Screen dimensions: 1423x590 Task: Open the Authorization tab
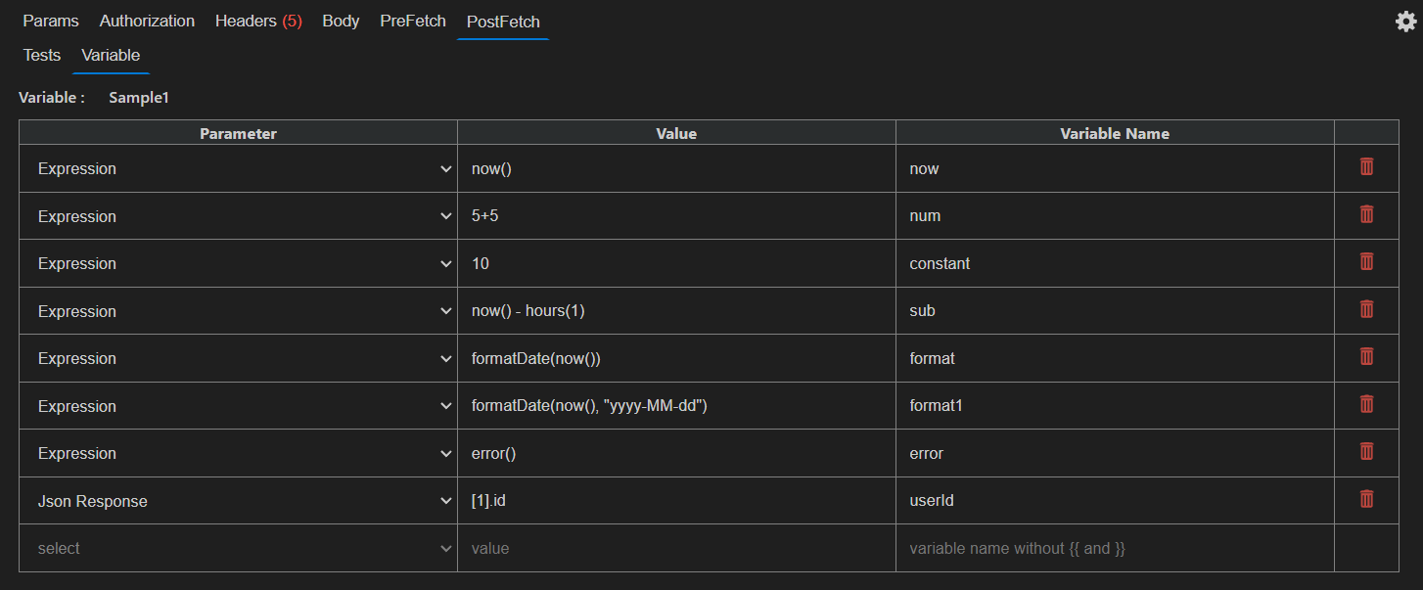147,21
